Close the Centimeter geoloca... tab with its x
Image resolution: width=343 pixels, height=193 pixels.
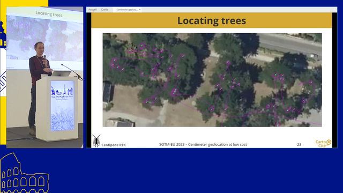(x=140, y=10)
